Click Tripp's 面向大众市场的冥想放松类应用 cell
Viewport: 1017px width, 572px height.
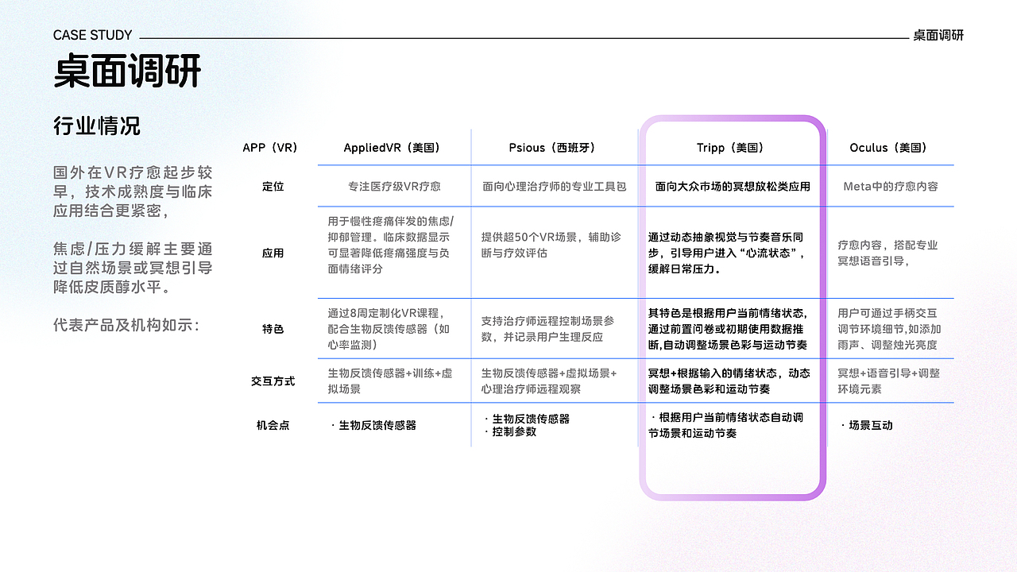731,186
